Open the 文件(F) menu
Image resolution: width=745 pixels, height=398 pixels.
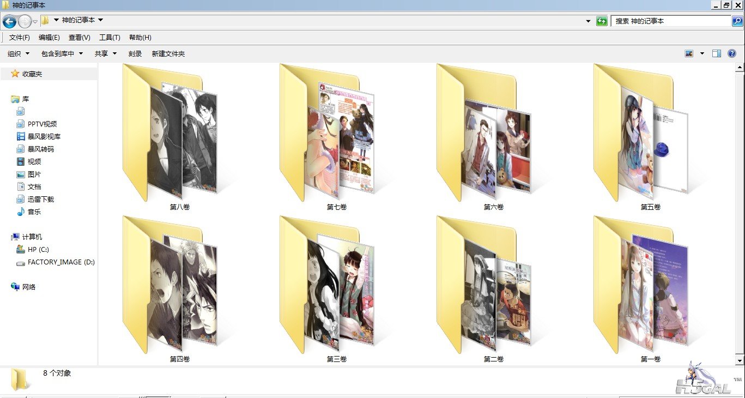[x=20, y=37]
